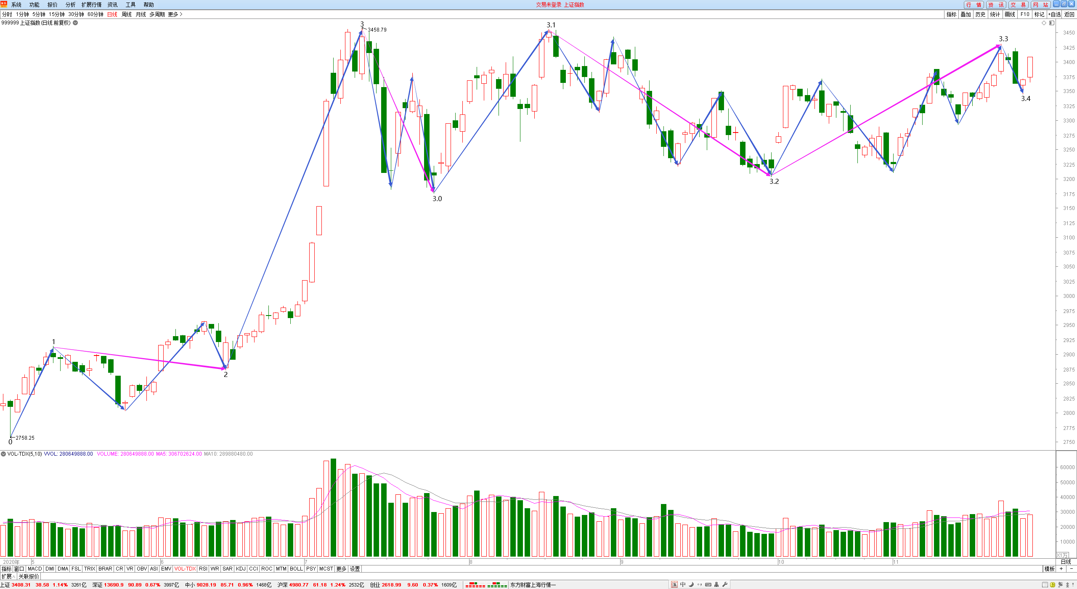Click the punctuation mode icon in IME bar

point(700,584)
